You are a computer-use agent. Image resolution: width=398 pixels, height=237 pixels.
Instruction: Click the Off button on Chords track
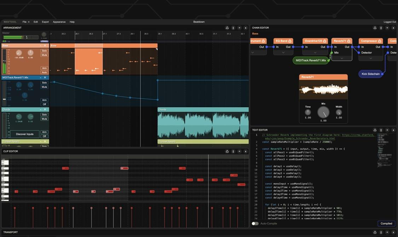click(x=45, y=136)
